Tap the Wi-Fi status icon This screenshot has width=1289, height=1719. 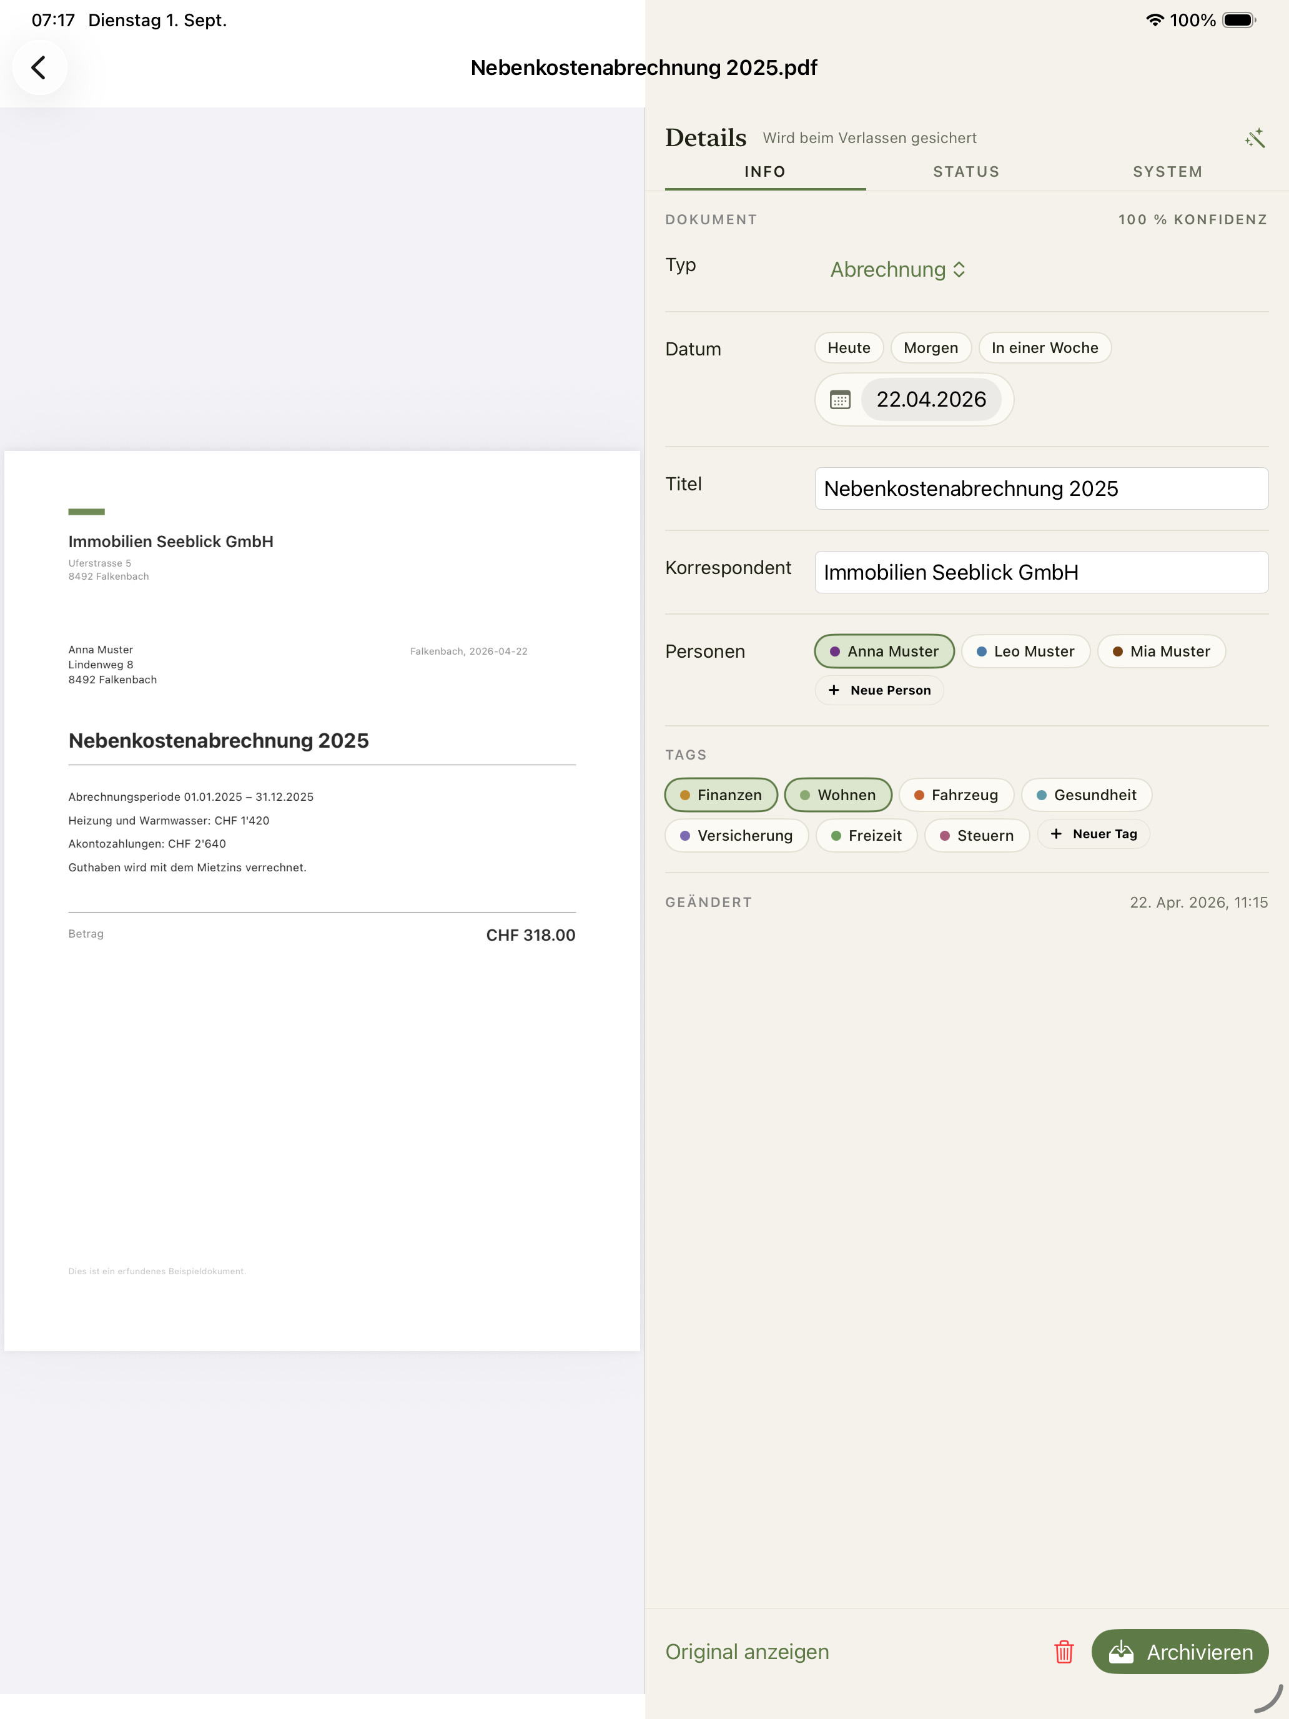click(1155, 20)
